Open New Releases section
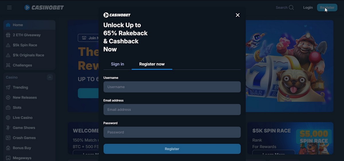This screenshot has width=344, height=161. (29, 97)
